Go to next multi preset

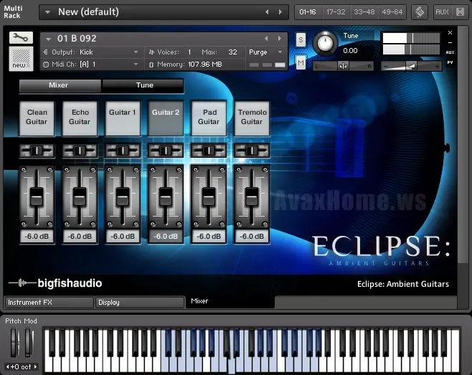click(x=280, y=11)
